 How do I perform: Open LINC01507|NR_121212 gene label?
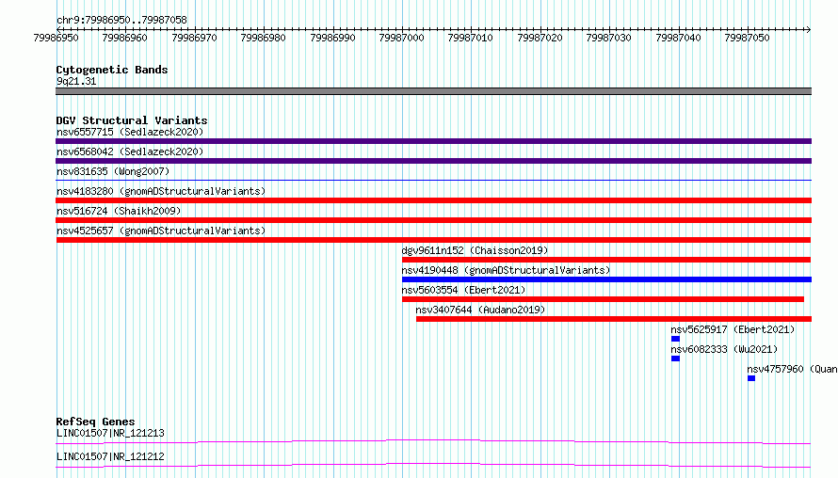pyautogui.click(x=110, y=456)
